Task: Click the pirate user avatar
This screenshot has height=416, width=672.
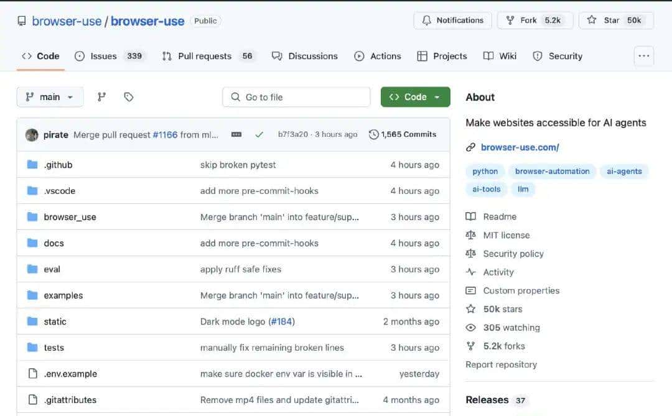Action: pos(32,135)
